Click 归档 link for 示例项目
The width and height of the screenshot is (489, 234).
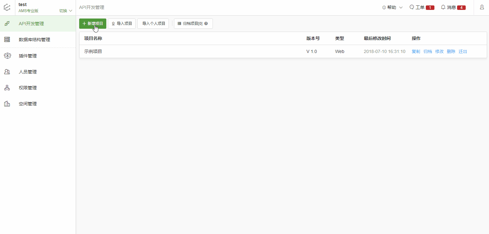428,51
